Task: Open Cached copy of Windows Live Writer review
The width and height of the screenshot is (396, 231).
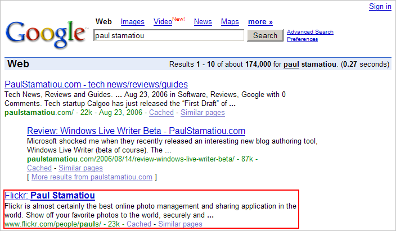Action: [x=39, y=168]
